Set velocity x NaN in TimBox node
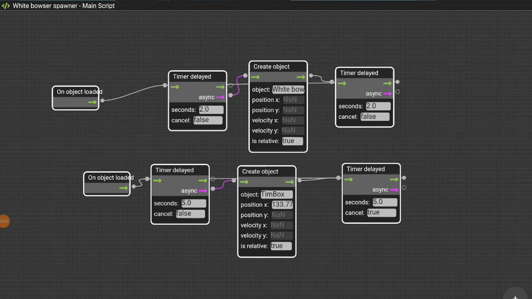The width and height of the screenshot is (532, 299). [x=281, y=225]
